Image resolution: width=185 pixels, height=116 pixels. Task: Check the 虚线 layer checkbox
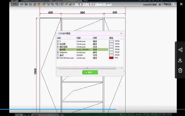(58, 55)
